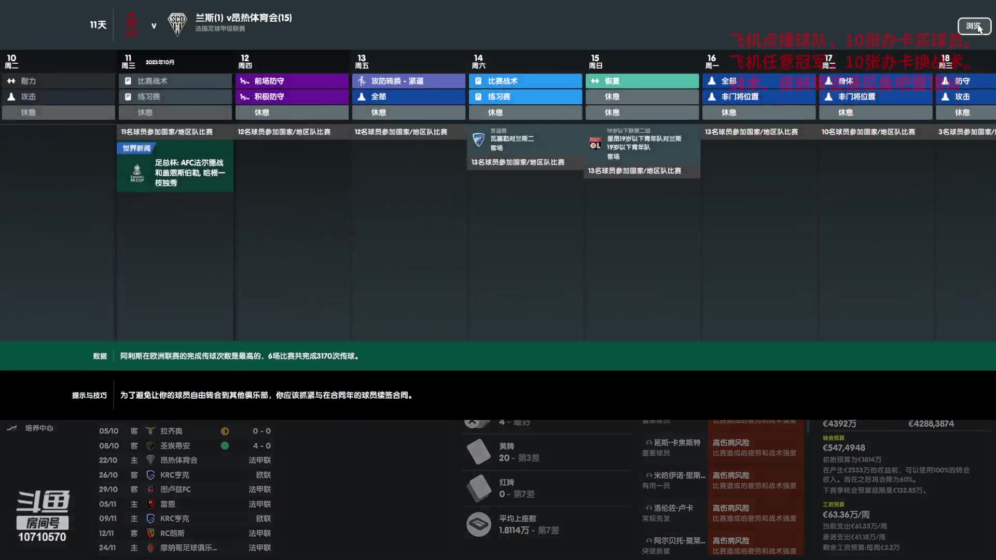Click the arrows icon beside 恢复 session

(595, 81)
